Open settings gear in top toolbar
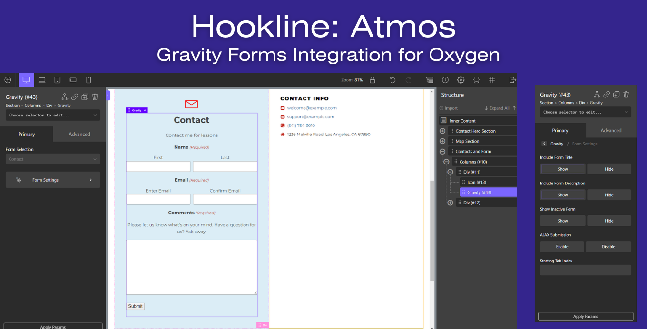 tap(461, 80)
